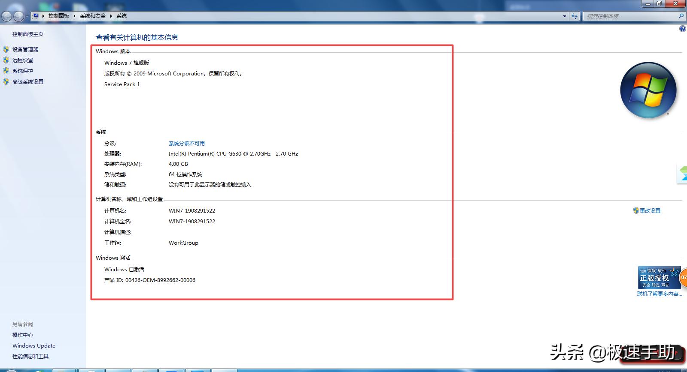
Task: Click the page heading 查看有关计算机的基本信息
Action: click(x=137, y=38)
